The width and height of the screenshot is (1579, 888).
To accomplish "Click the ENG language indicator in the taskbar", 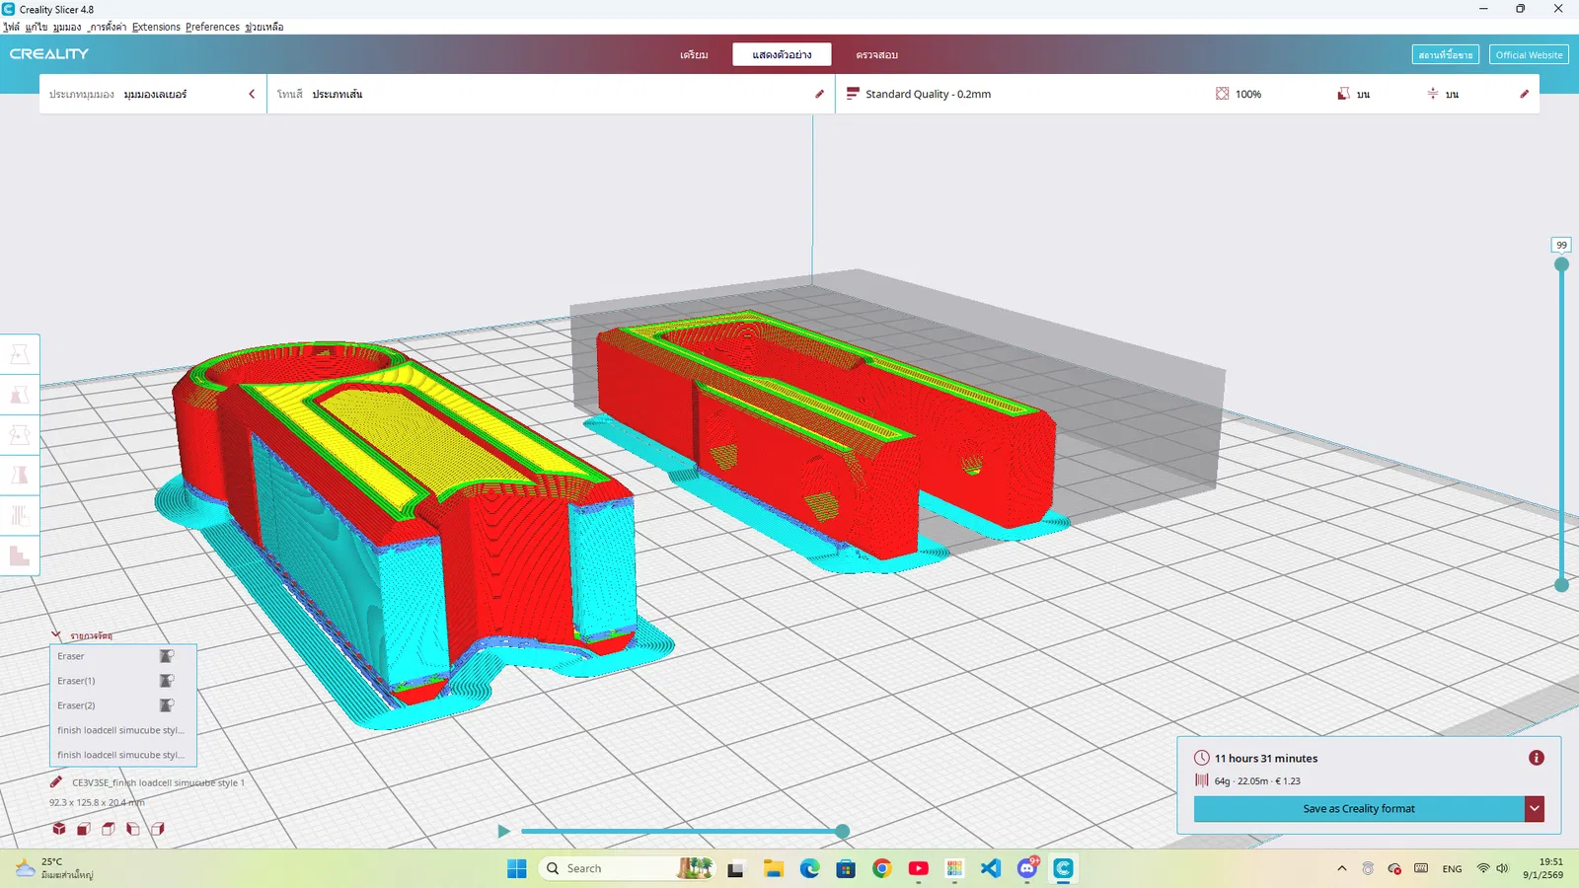I will [1452, 869].
